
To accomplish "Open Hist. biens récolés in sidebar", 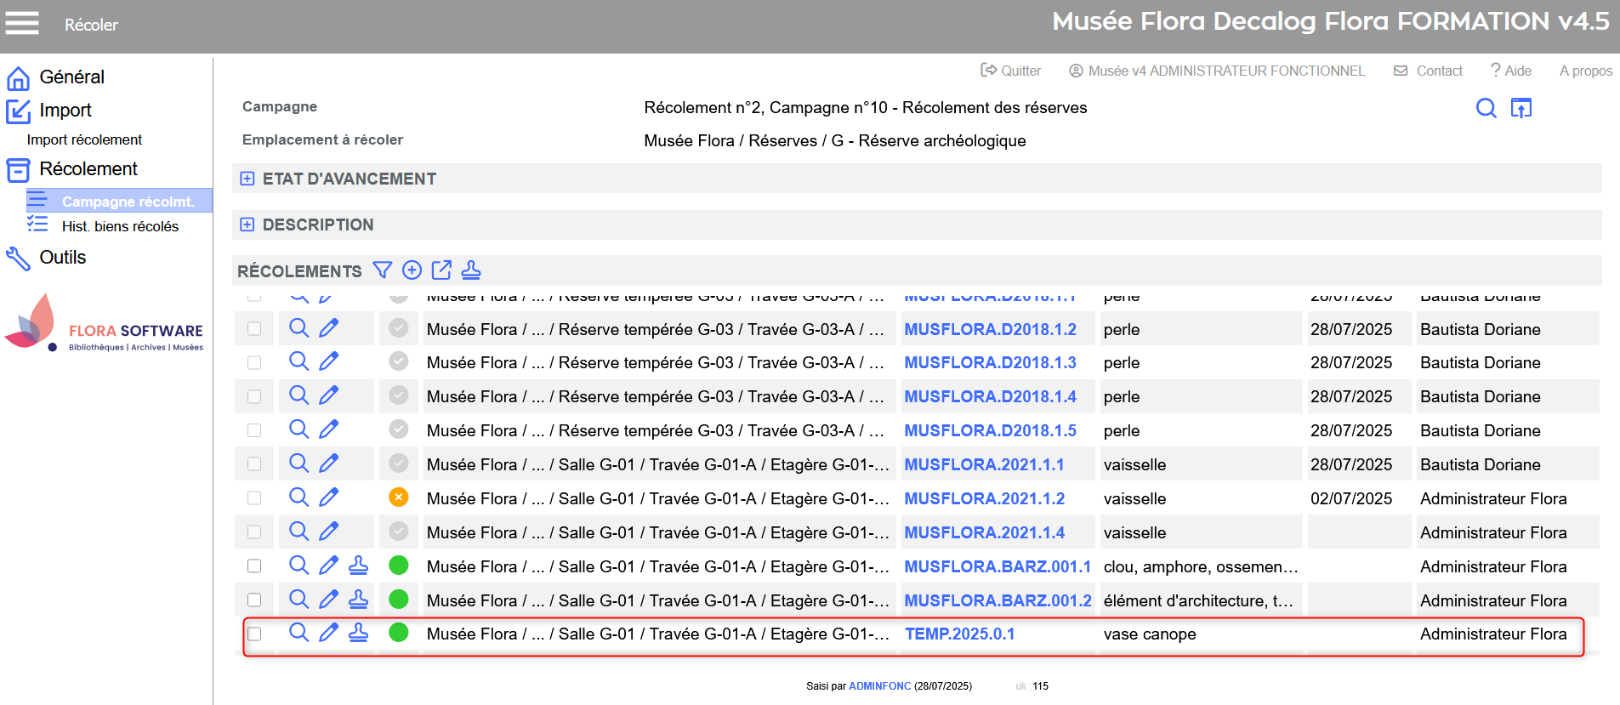I will tap(120, 226).
